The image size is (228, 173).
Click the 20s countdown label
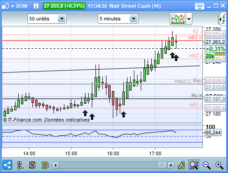(x=210, y=56)
